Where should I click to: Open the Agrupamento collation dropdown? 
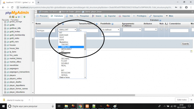132,29
